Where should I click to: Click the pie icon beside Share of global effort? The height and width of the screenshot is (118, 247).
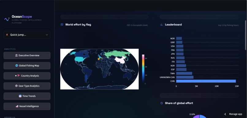(x=161, y=103)
